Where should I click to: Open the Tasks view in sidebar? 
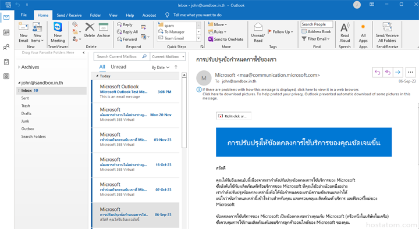pyautogui.click(x=6, y=62)
